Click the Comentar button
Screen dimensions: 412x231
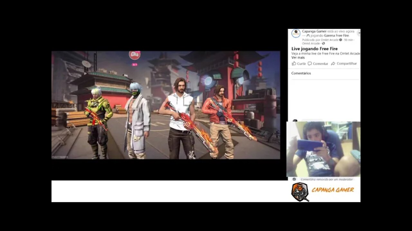pos(318,64)
